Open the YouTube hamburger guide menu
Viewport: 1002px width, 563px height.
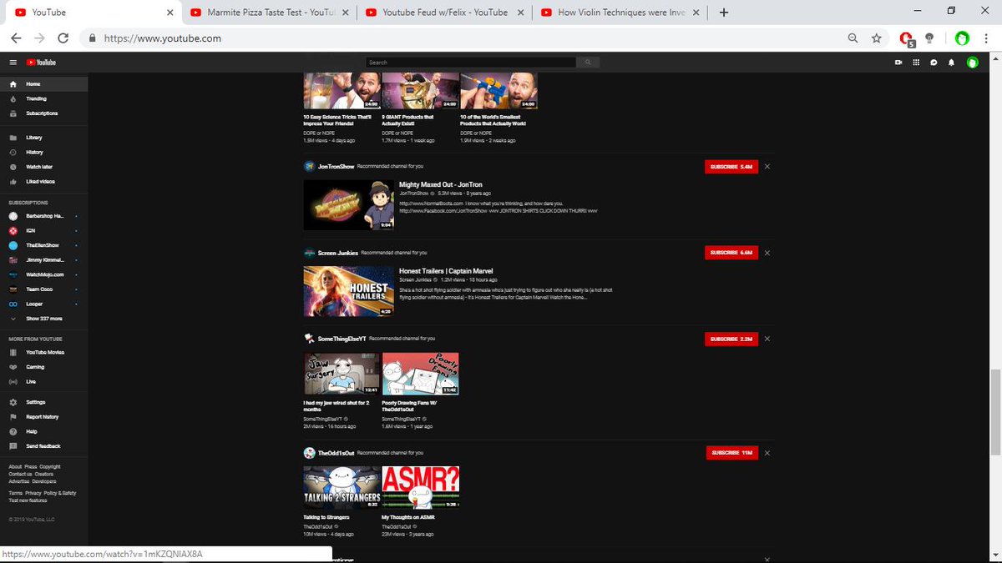pos(13,63)
